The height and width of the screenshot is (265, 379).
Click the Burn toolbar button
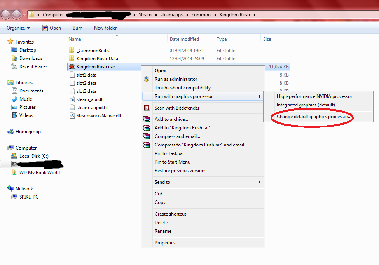tap(77, 28)
